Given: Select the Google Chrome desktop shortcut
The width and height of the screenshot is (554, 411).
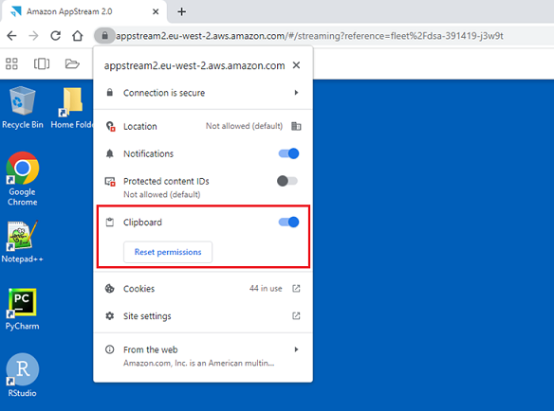Looking at the screenshot, I should 22,179.
